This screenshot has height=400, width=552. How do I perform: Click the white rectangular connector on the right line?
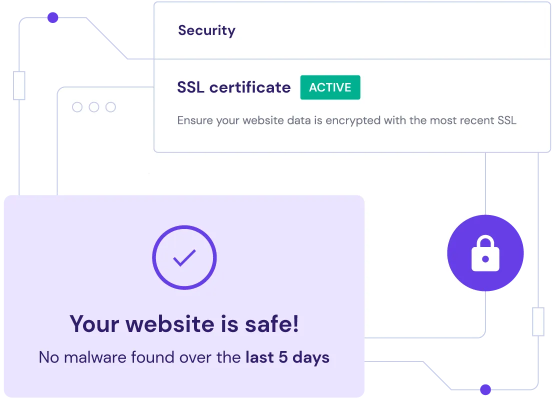[x=538, y=321]
